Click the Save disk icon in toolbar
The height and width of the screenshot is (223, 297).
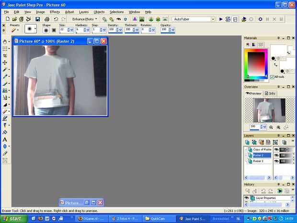pyautogui.click(x=38, y=19)
